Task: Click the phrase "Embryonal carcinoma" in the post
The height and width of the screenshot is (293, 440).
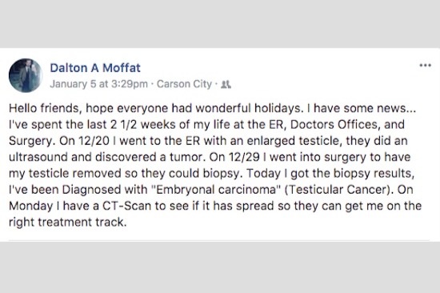Action: coord(216,190)
